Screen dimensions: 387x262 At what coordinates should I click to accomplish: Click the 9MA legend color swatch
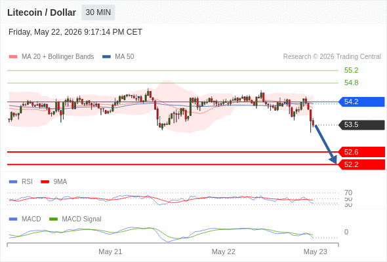tap(45, 182)
